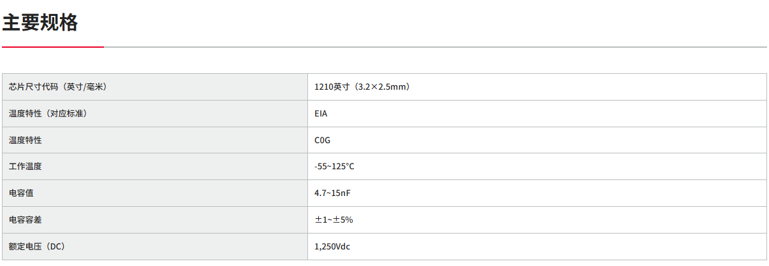Click the 电容值 label cell

tap(21, 193)
